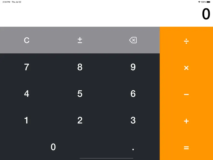Image resolution: width=213 pixels, height=160 pixels.
Task: Select the division operator
Action: (186, 40)
